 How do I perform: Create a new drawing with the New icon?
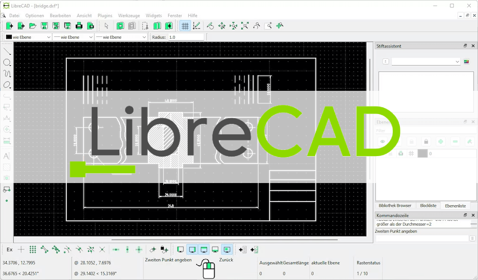9,26
